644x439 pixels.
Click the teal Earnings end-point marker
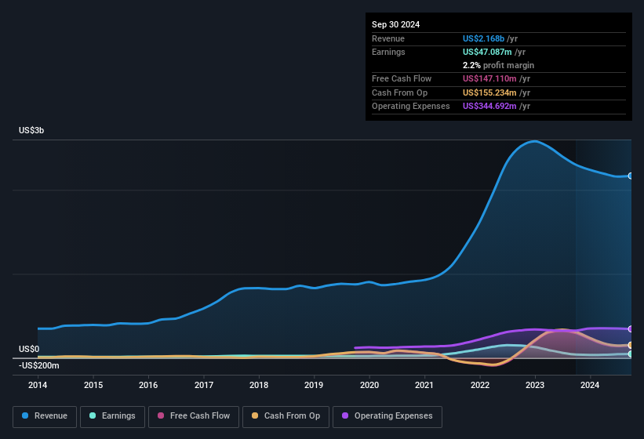click(631, 354)
